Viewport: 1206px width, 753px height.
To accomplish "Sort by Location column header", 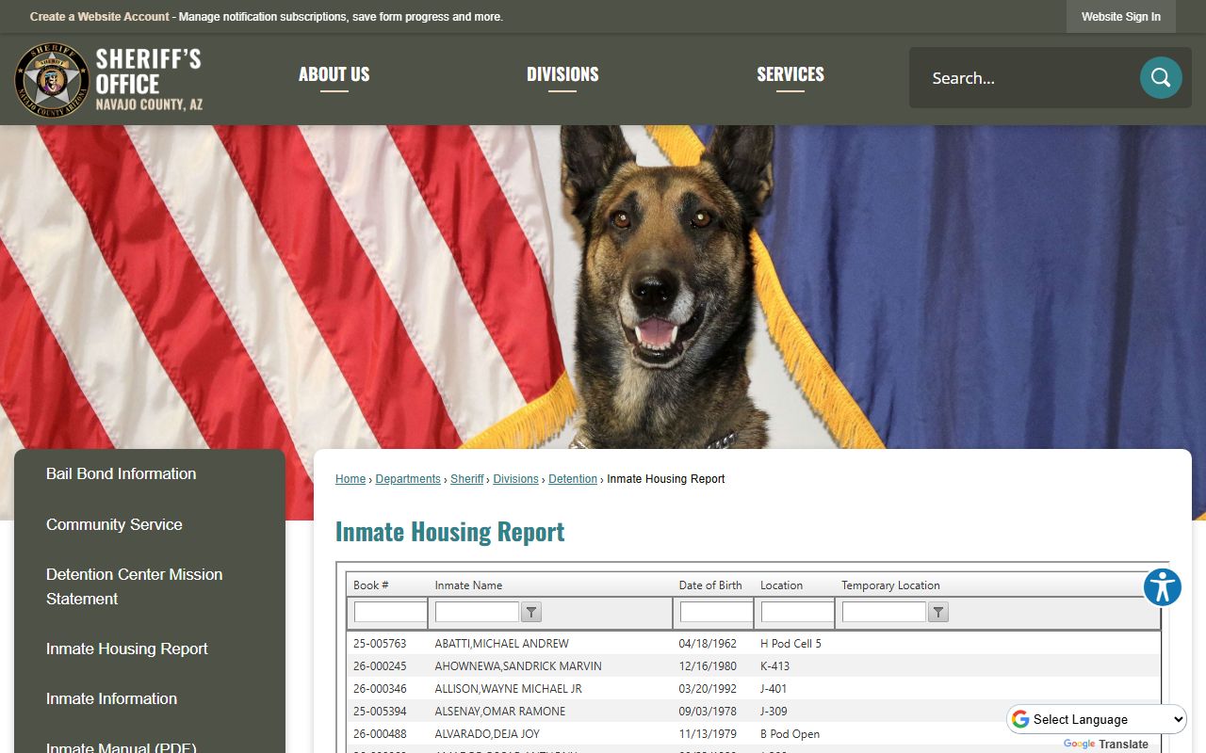I will (781, 585).
